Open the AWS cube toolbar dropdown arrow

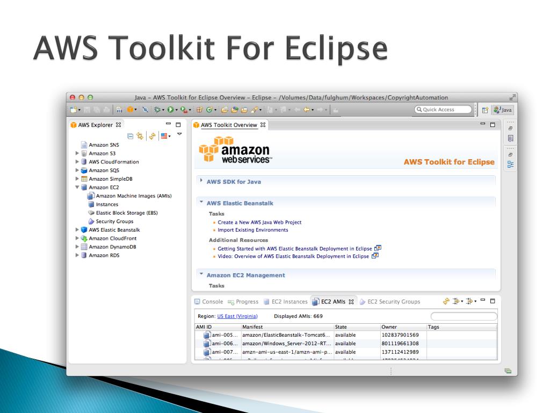coord(136,110)
